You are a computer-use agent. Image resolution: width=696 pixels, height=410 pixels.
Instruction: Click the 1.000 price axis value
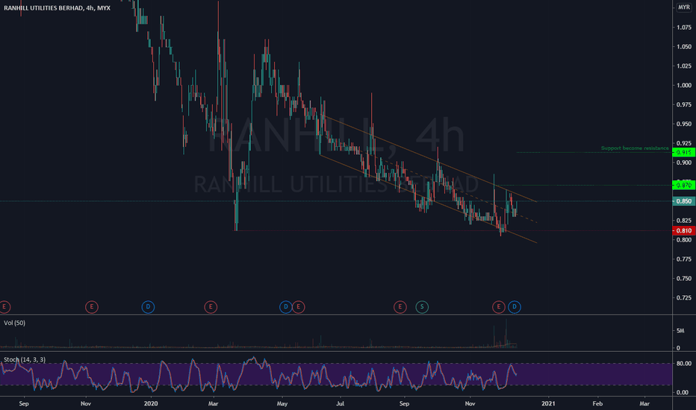(684, 85)
